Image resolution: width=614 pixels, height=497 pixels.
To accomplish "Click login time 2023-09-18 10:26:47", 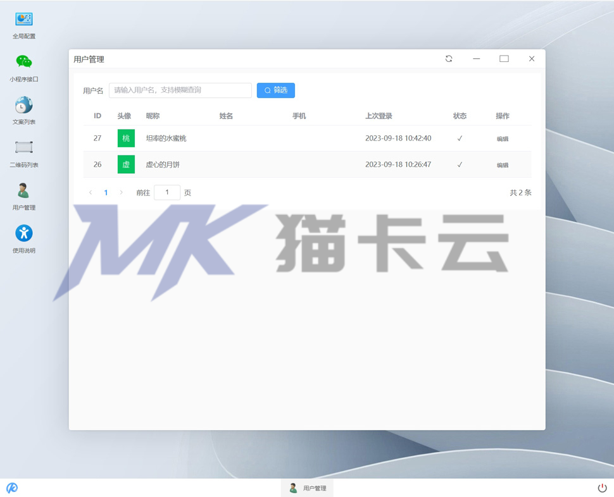I will [398, 164].
